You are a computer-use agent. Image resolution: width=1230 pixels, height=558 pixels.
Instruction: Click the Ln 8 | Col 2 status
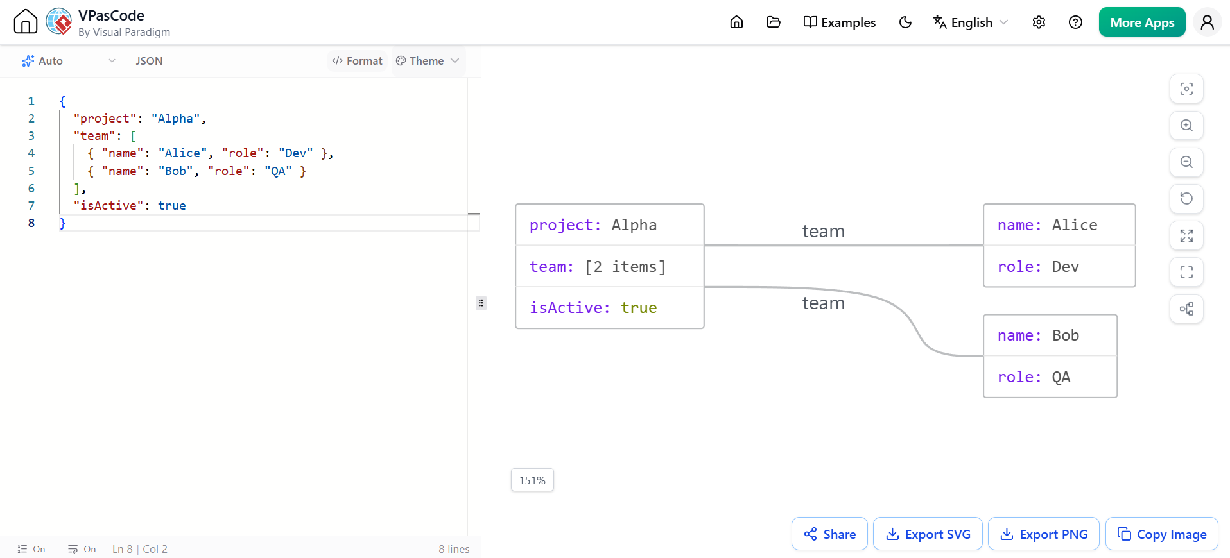[x=140, y=549]
